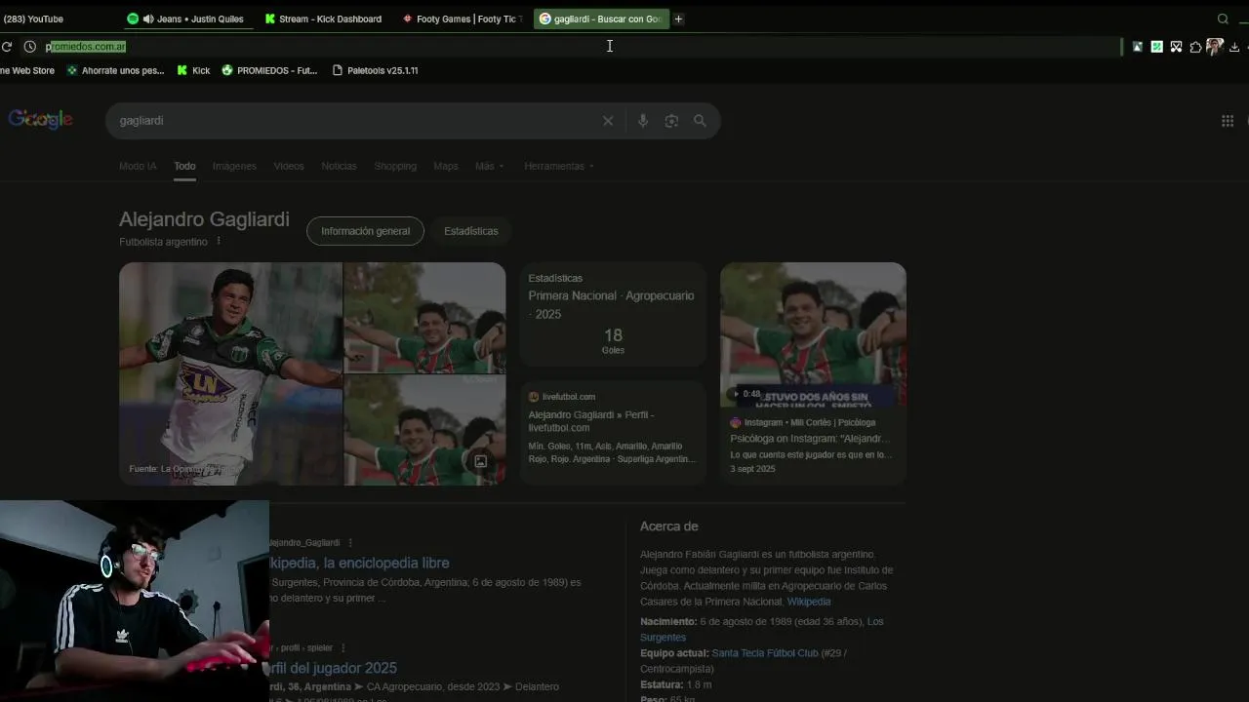This screenshot has height=702, width=1249.
Task: Show Shopping search results
Action: [x=395, y=166]
